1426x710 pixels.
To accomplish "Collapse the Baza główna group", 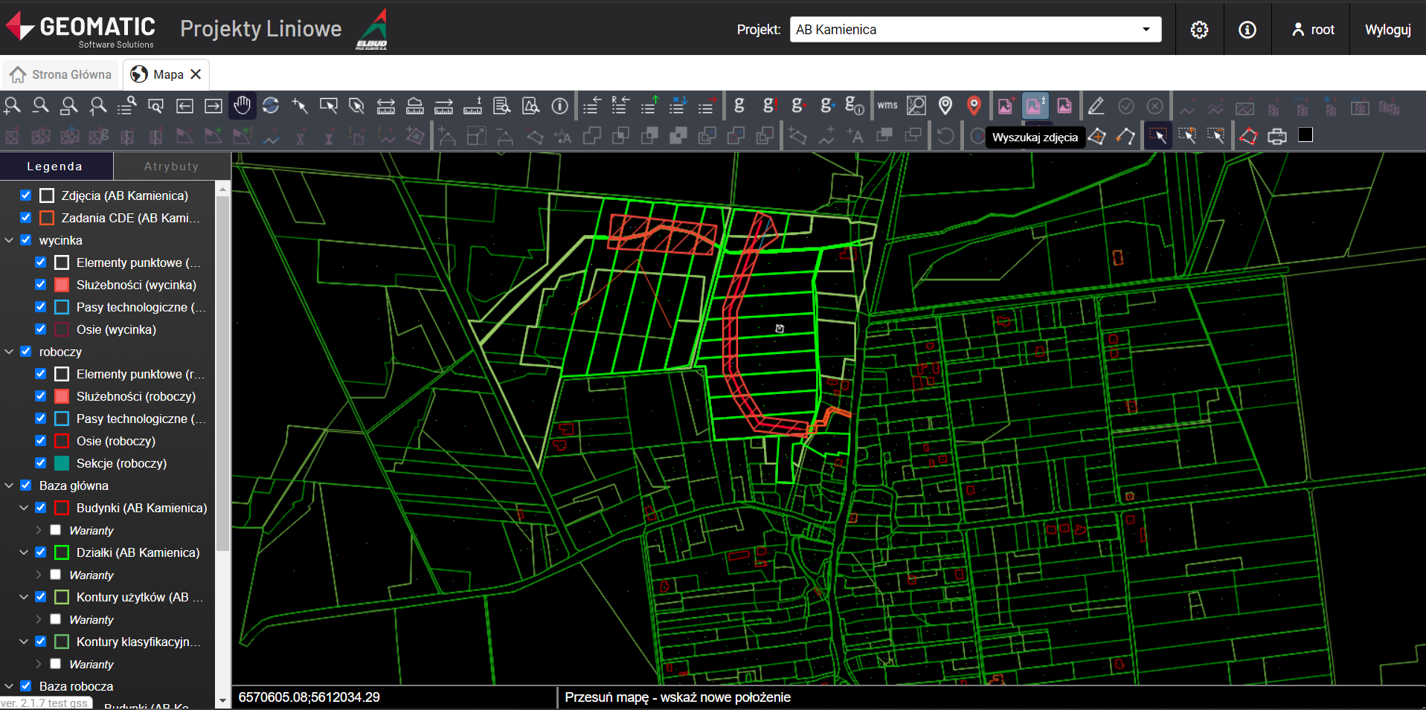I will 9,485.
